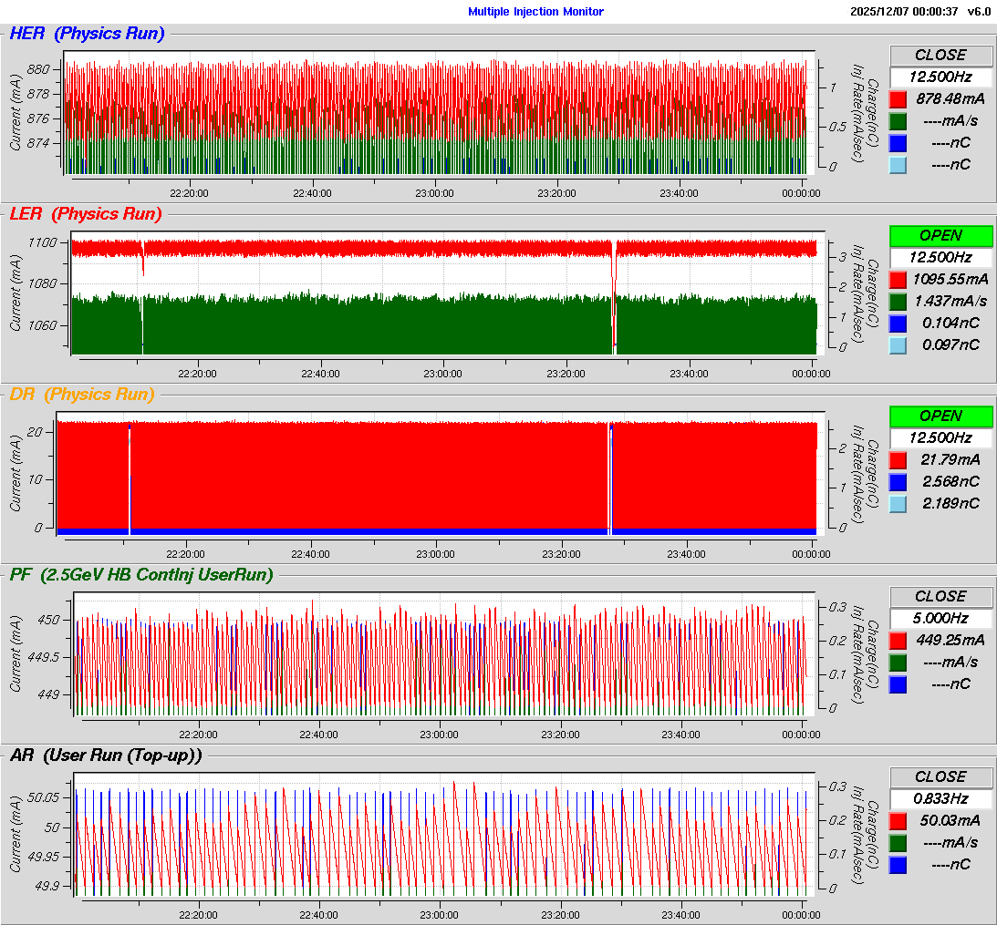This screenshot has width=997, height=925.
Task: Select the PF 5.000Hz frequency field
Action: click(940, 618)
